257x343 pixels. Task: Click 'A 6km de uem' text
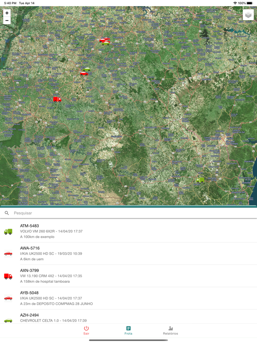[x=32, y=259]
